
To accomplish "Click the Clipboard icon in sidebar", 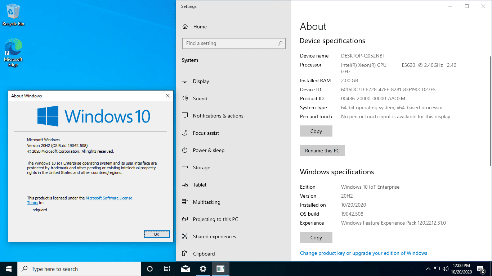I will pos(185,254).
